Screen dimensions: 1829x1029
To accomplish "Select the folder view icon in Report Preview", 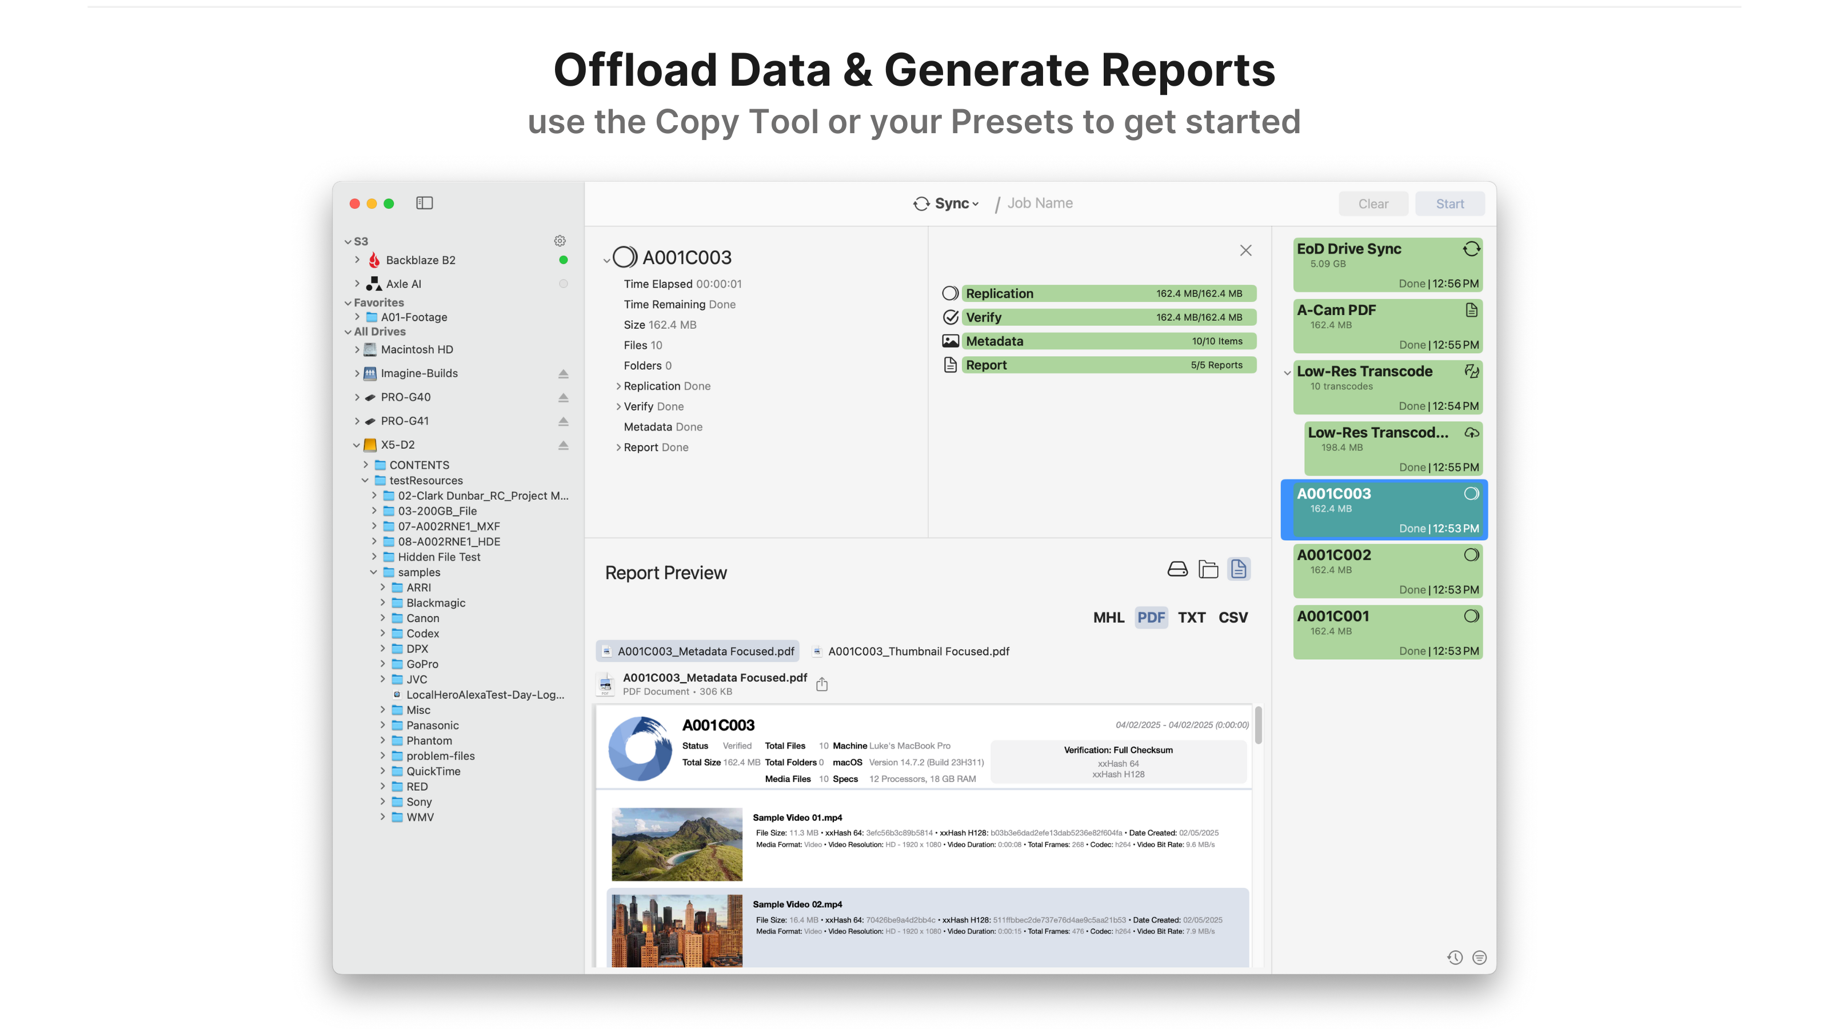I will click(x=1208, y=569).
